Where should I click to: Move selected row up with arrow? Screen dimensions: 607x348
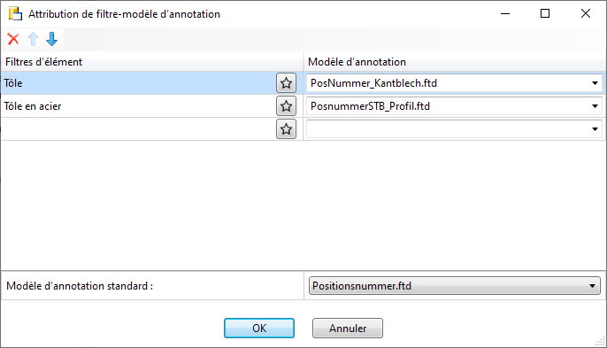(x=34, y=39)
